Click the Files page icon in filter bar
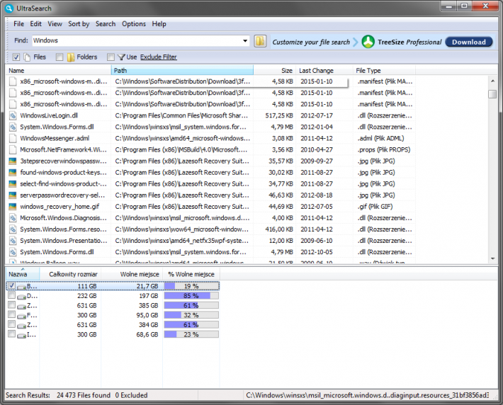Screen dimensions: 503x405 tap(27, 57)
